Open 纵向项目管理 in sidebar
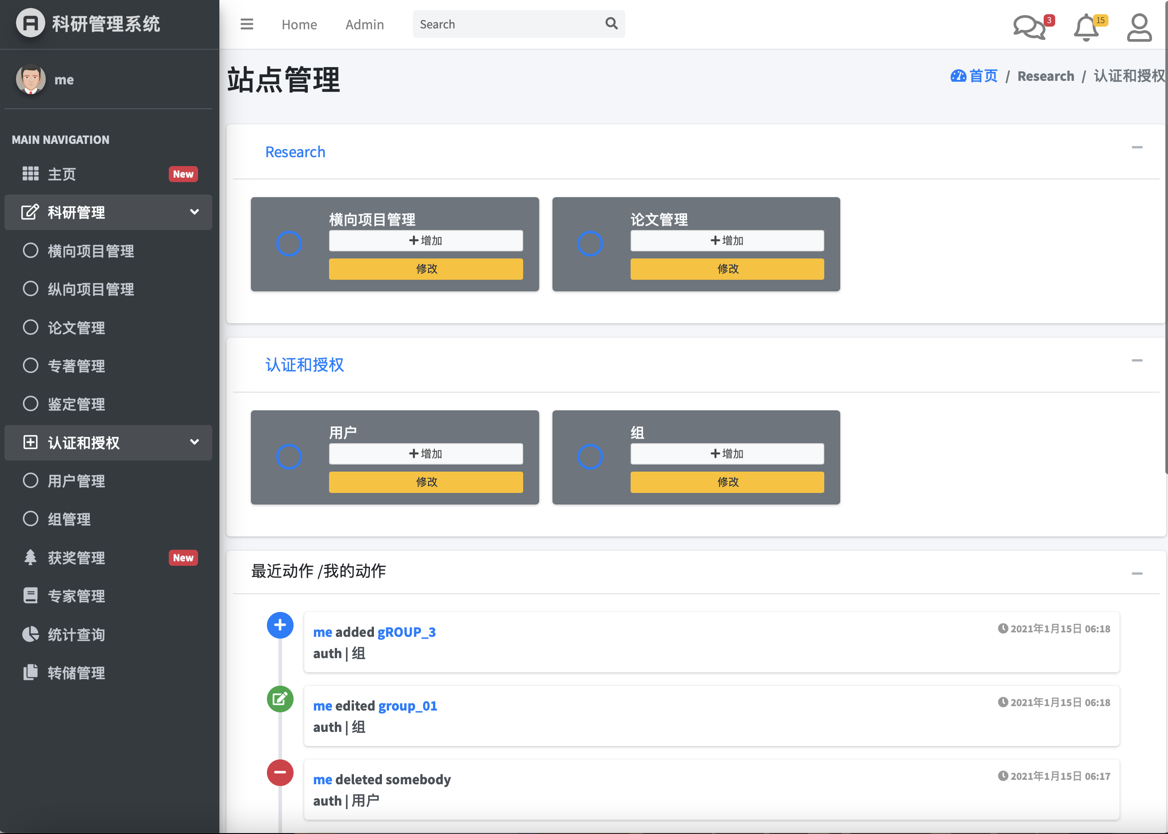The width and height of the screenshot is (1168, 834). [108, 289]
